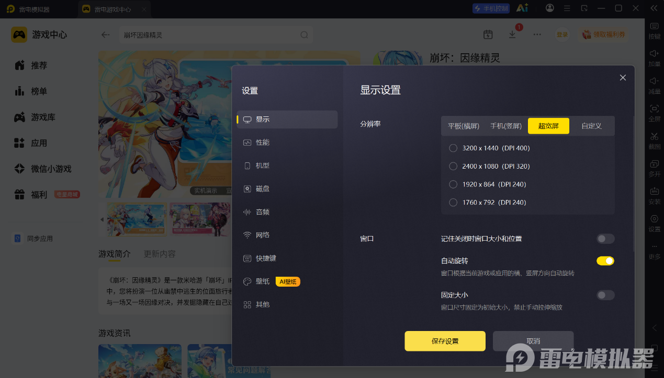This screenshot has width=664, height=378.
Task: Switch to 手机(竖屏) resolution tab
Action: click(506, 126)
